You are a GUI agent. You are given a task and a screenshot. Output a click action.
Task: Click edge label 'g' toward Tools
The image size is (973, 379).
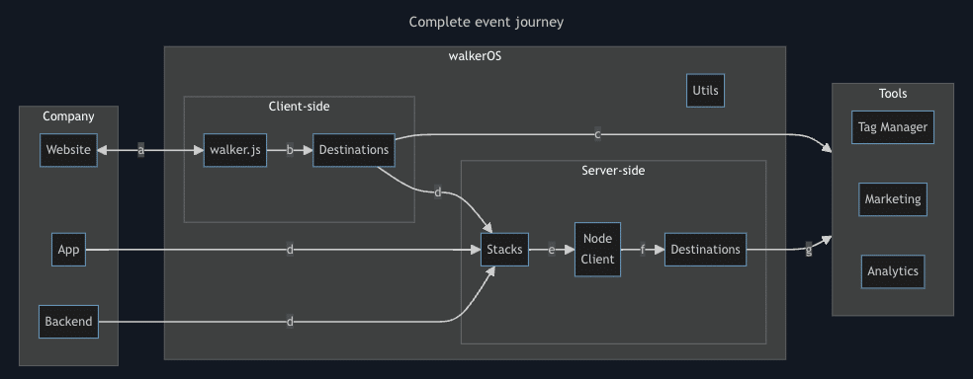coord(808,250)
